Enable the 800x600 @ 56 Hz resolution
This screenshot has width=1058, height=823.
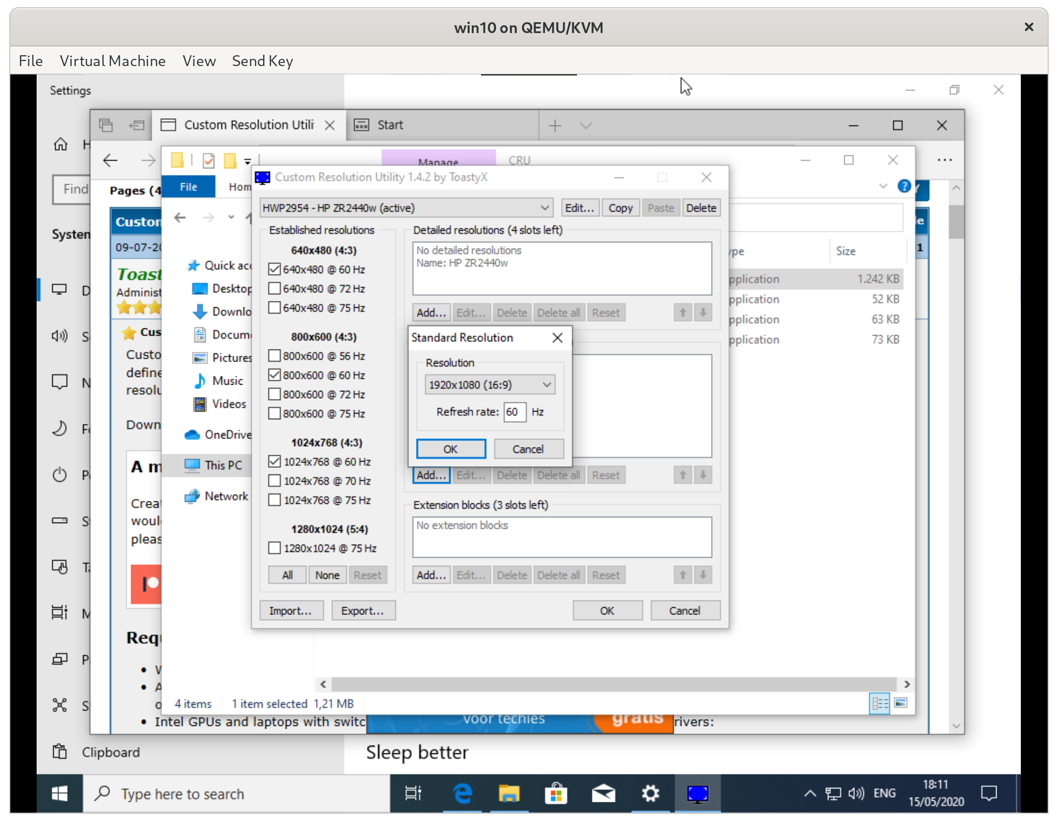click(274, 356)
